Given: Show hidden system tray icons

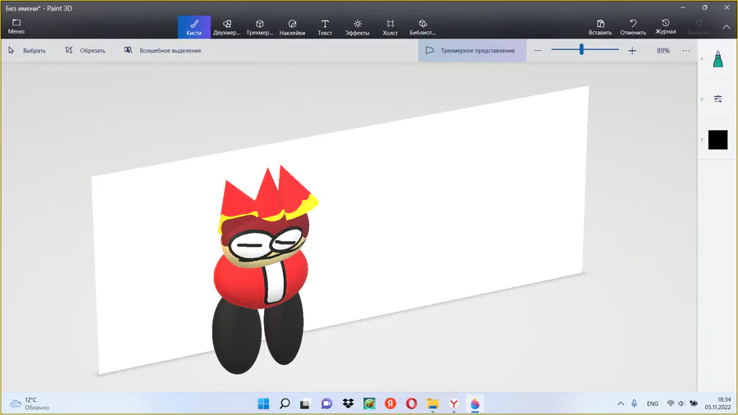Looking at the screenshot, I should coord(621,404).
